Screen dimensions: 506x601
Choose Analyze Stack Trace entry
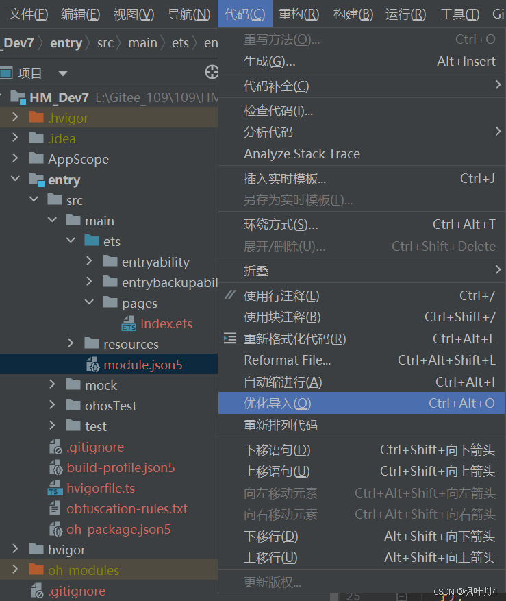(x=362, y=154)
